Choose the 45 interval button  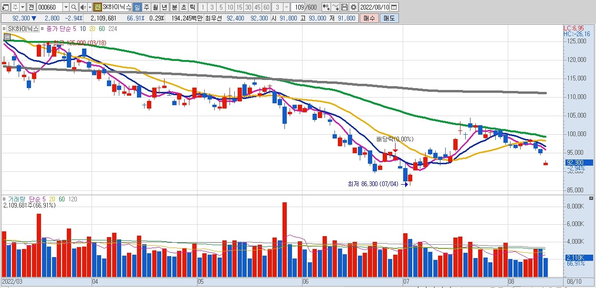[x=257, y=7]
